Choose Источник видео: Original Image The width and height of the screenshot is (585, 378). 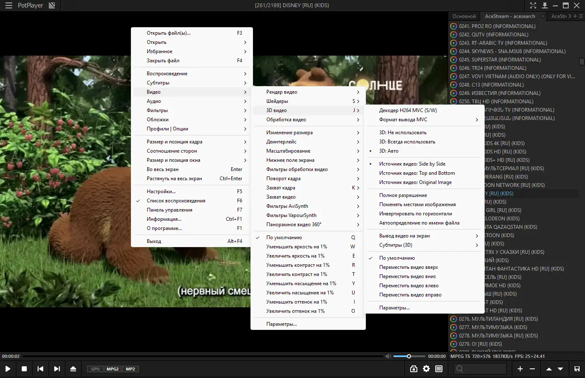point(424,182)
